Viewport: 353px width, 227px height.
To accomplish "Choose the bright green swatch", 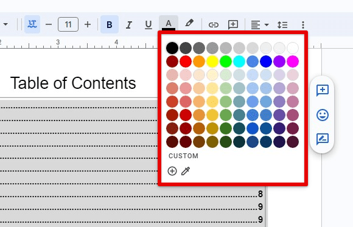I will [x=226, y=61].
